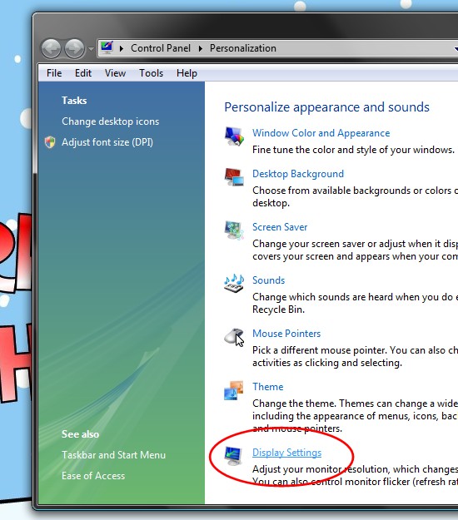
Task: Click the Back navigation arrow button
Action: [51, 48]
